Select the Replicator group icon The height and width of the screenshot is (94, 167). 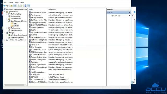tap(30, 62)
